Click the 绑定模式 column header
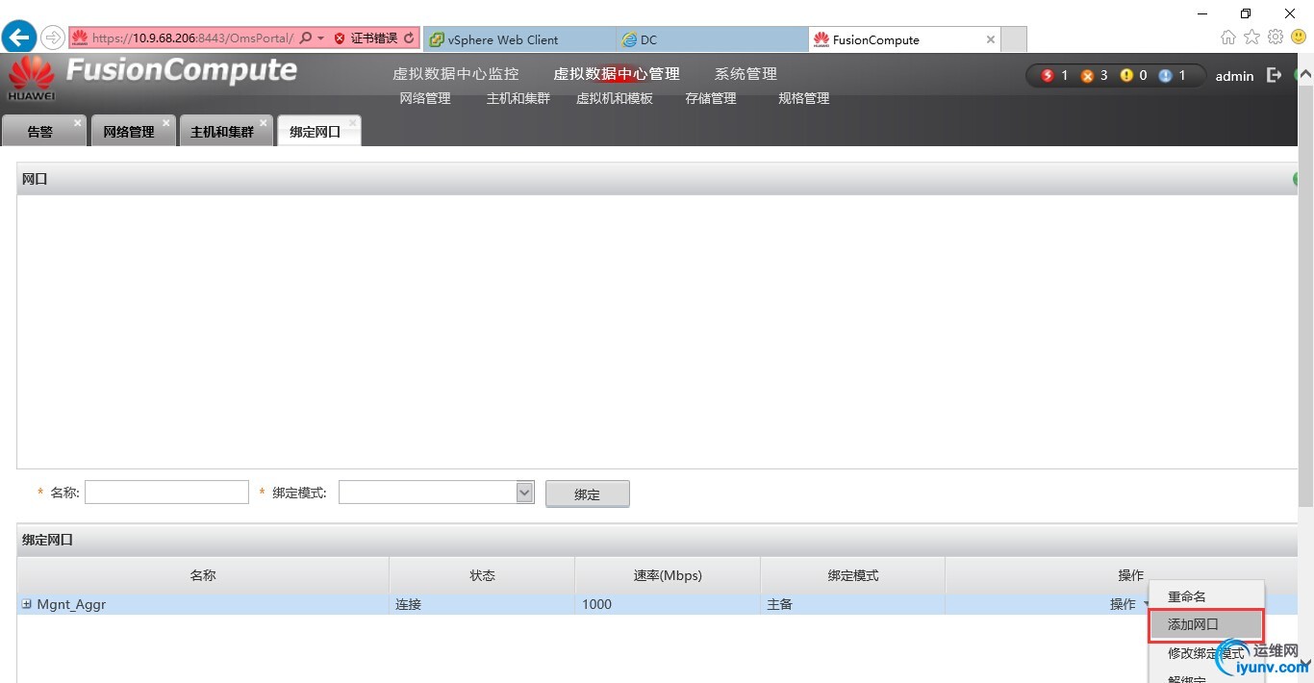Image resolution: width=1314 pixels, height=683 pixels. click(853, 575)
